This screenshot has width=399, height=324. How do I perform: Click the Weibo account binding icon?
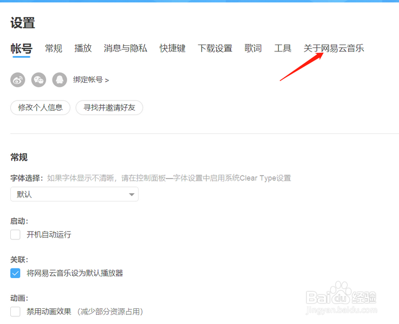coord(18,80)
